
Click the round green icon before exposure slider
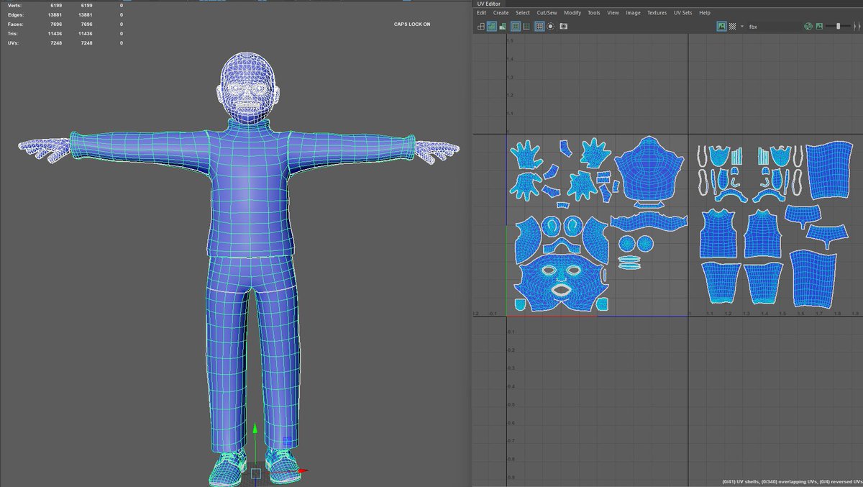(808, 26)
